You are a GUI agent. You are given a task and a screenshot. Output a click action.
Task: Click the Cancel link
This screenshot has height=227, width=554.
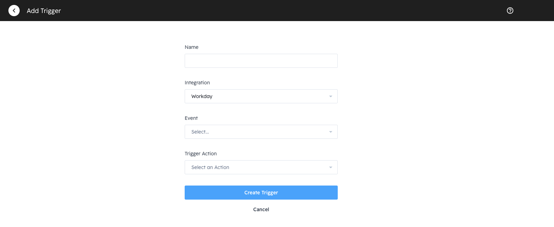coord(261,209)
